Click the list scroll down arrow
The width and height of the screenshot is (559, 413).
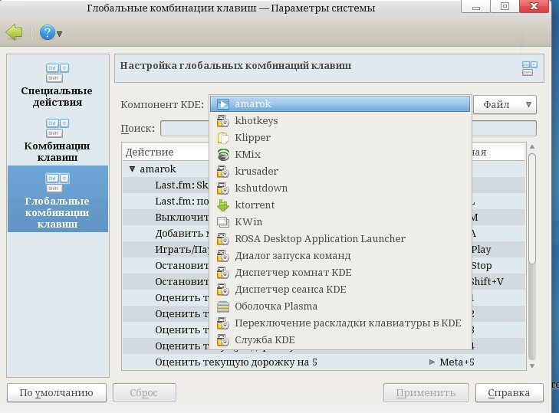click(x=532, y=365)
